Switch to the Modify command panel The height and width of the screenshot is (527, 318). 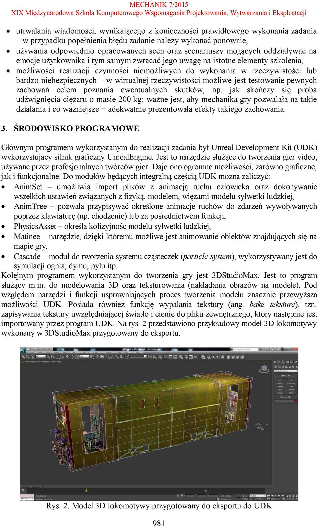click(x=279, y=362)
